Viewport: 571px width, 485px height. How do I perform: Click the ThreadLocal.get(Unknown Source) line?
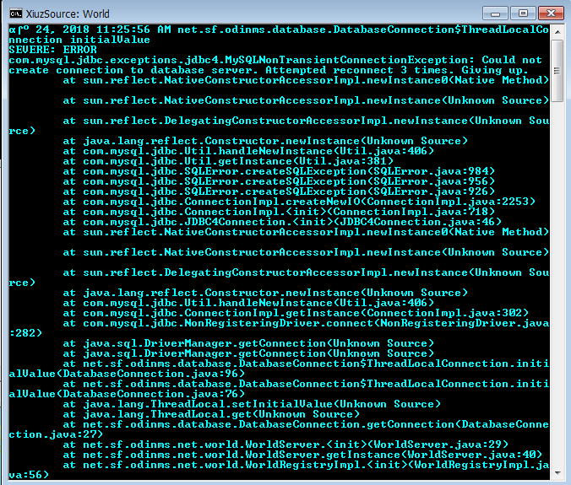[x=211, y=414]
